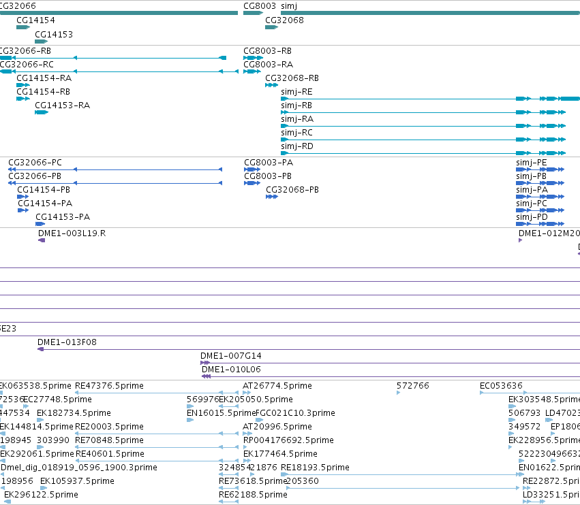The height and width of the screenshot is (505, 580).
Task: Select protein simj-PA
Action: [x=532, y=191]
